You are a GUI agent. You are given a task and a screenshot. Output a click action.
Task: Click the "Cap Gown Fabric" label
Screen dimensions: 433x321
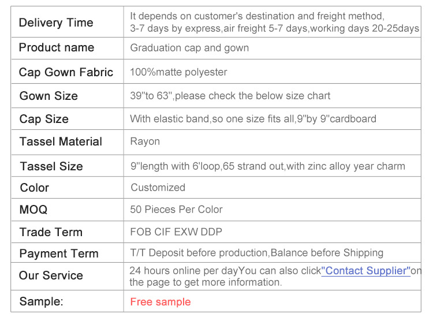pos(66,72)
